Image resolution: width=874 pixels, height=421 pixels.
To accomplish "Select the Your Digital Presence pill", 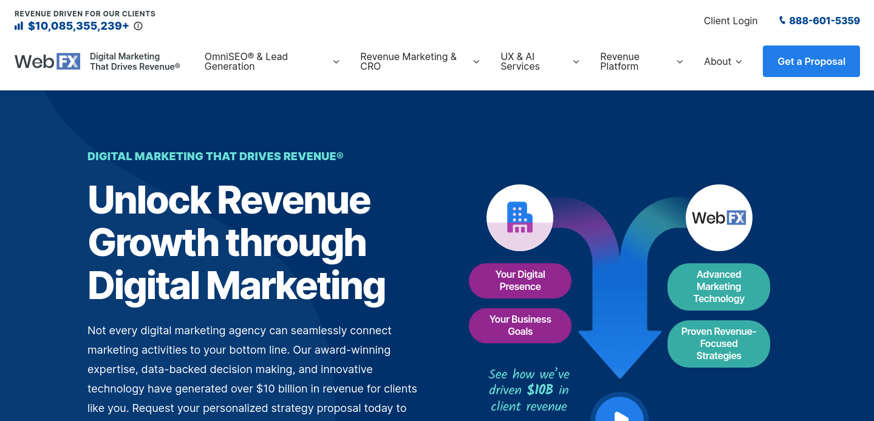I will coord(520,281).
